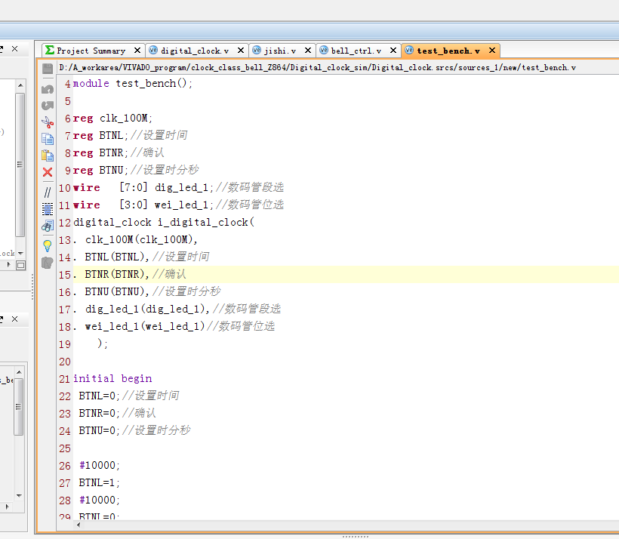The image size is (619, 539).
Task: Open Find with the binoculars icon
Action: 48,226
